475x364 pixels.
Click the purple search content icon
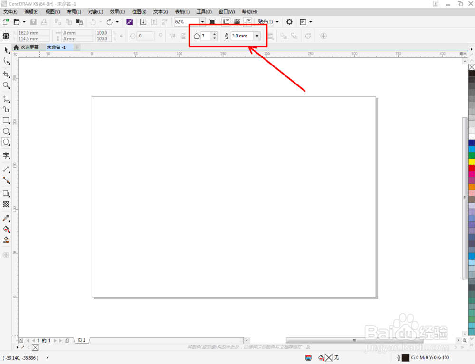[129, 22]
